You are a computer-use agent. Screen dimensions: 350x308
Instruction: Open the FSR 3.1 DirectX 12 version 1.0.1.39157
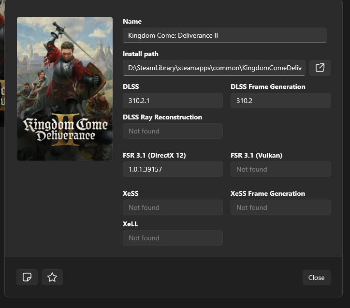click(x=173, y=169)
